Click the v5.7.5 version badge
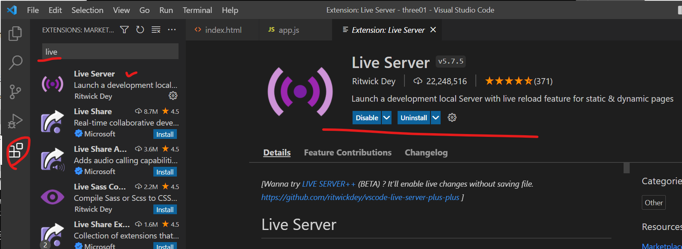This screenshot has height=249, width=682. [451, 62]
